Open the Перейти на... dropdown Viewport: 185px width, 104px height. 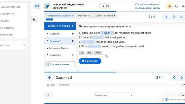pos(113,95)
